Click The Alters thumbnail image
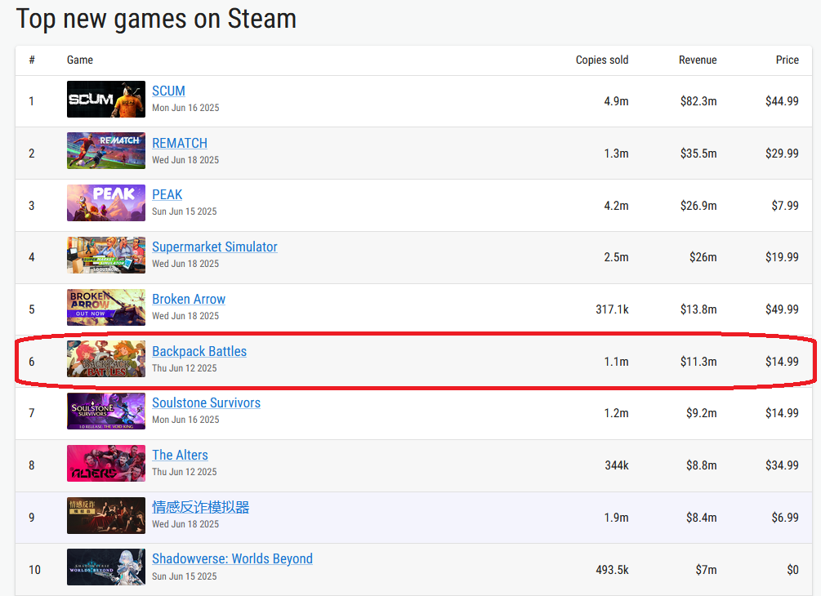Viewport: 821px width, 596px height. tap(106, 463)
